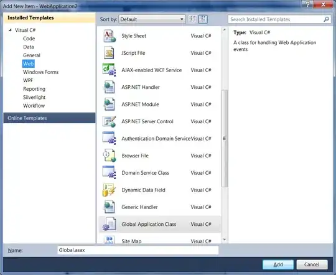Switch to medium icons view

203,19
